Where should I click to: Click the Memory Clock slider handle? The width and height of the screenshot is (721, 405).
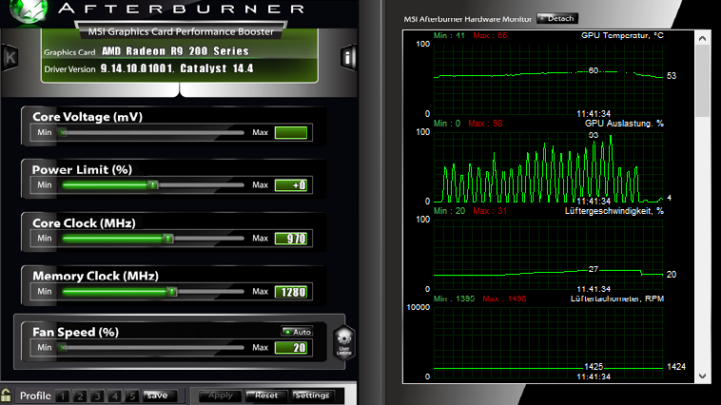coord(172,292)
